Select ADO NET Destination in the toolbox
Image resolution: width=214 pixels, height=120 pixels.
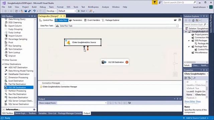coord(18,67)
